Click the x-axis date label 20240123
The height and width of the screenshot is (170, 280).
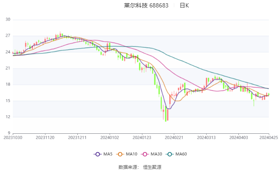coord(142,137)
